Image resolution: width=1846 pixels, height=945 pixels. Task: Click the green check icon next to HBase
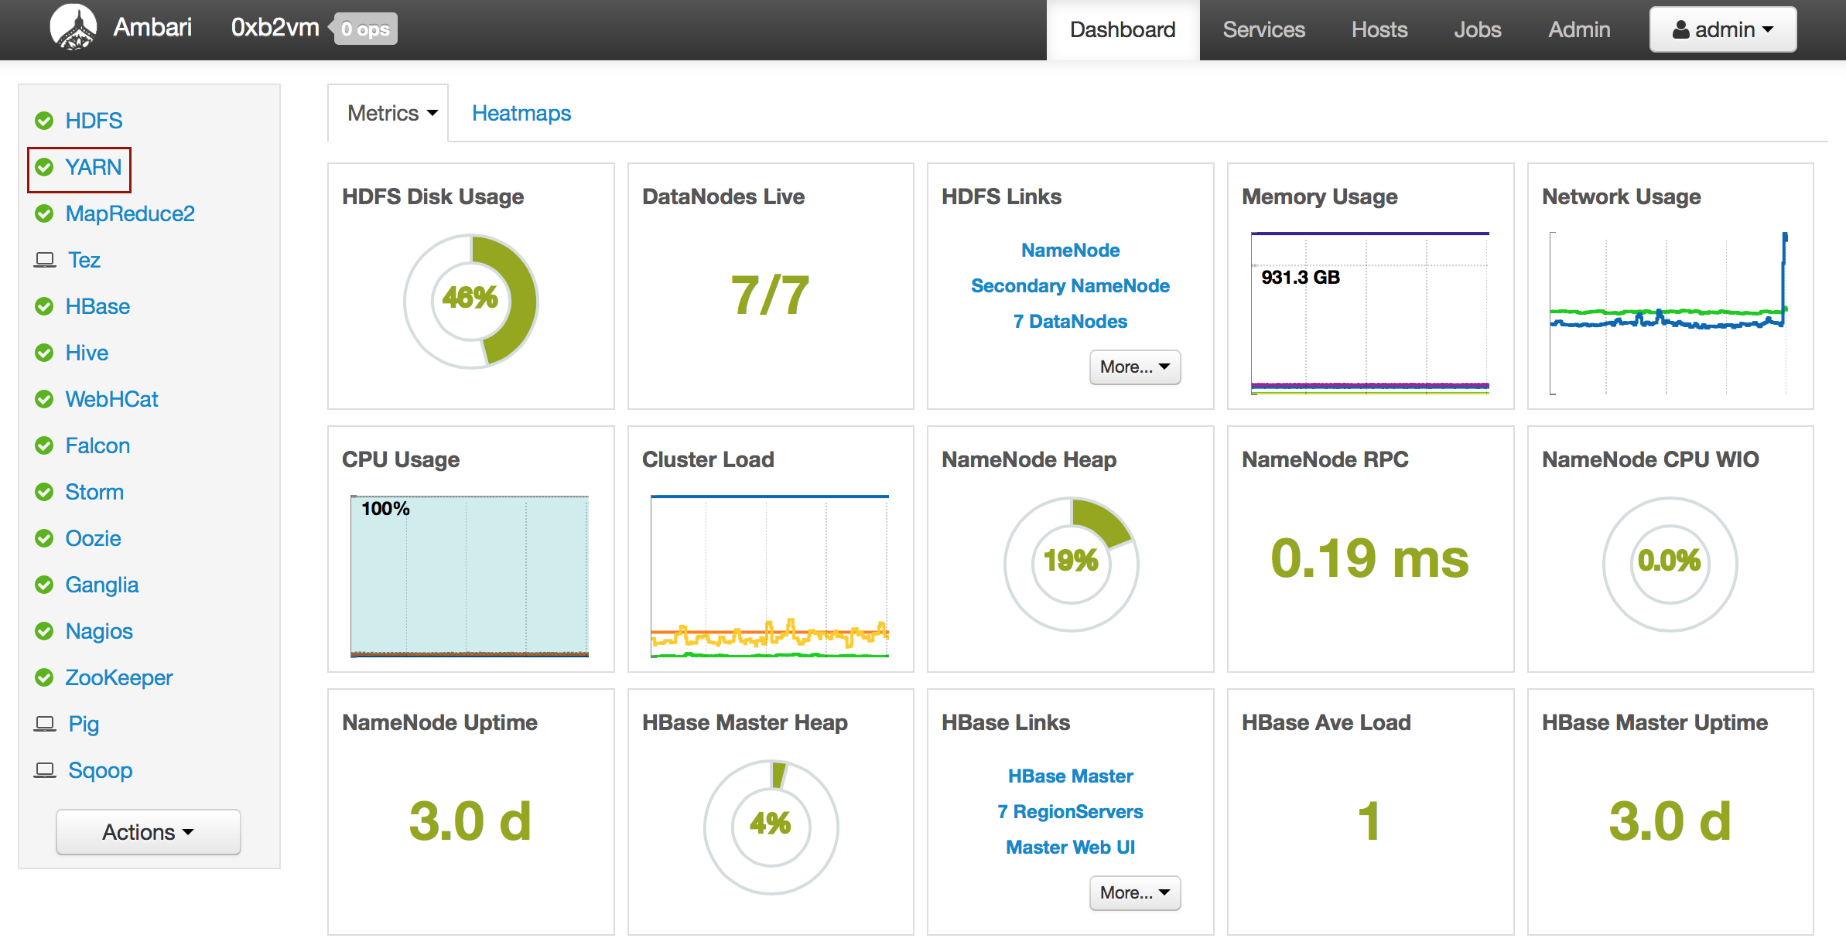44,306
